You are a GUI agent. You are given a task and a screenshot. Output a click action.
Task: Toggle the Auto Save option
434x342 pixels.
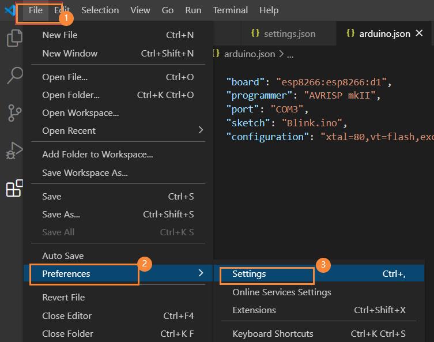click(118, 256)
